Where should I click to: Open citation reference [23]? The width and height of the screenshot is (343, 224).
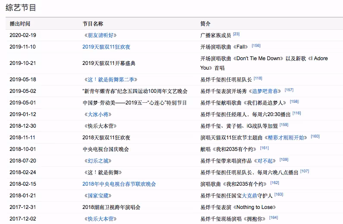tap(236, 34)
